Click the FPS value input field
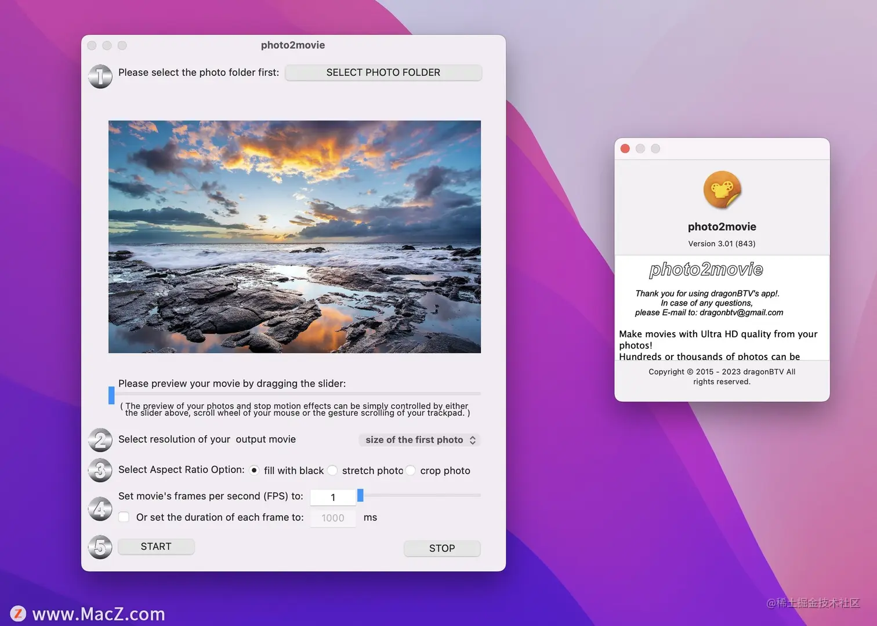Image resolution: width=877 pixels, height=626 pixels. [x=333, y=497]
